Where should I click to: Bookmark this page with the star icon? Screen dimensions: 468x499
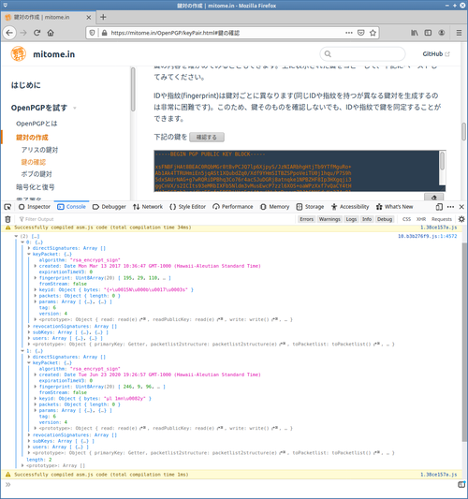point(373,33)
